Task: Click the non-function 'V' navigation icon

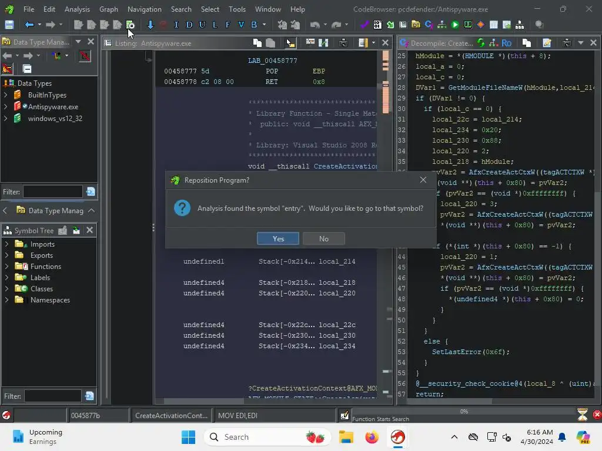Action: coord(240,25)
